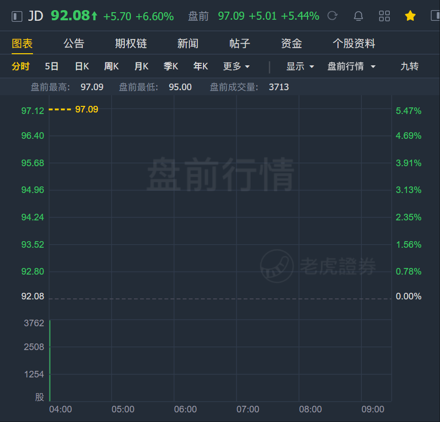Click the 97.12 price axis label
The height and width of the screenshot is (422, 440).
coord(32,111)
